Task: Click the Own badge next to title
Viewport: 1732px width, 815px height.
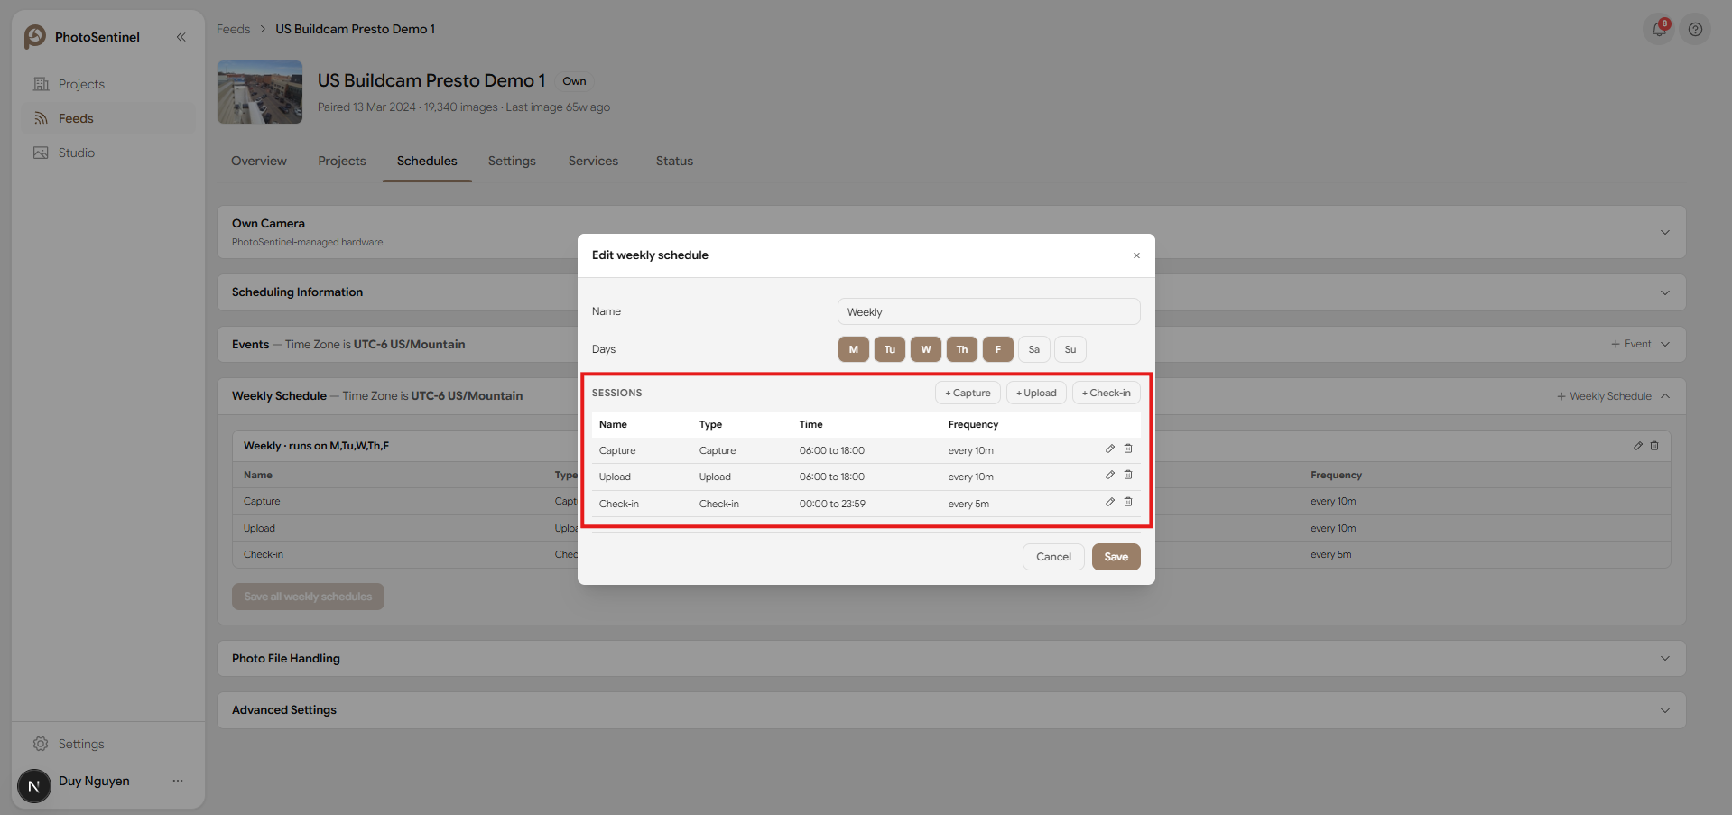Action: [574, 81]
